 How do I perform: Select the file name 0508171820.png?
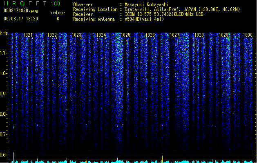click(x=21, y=11)
